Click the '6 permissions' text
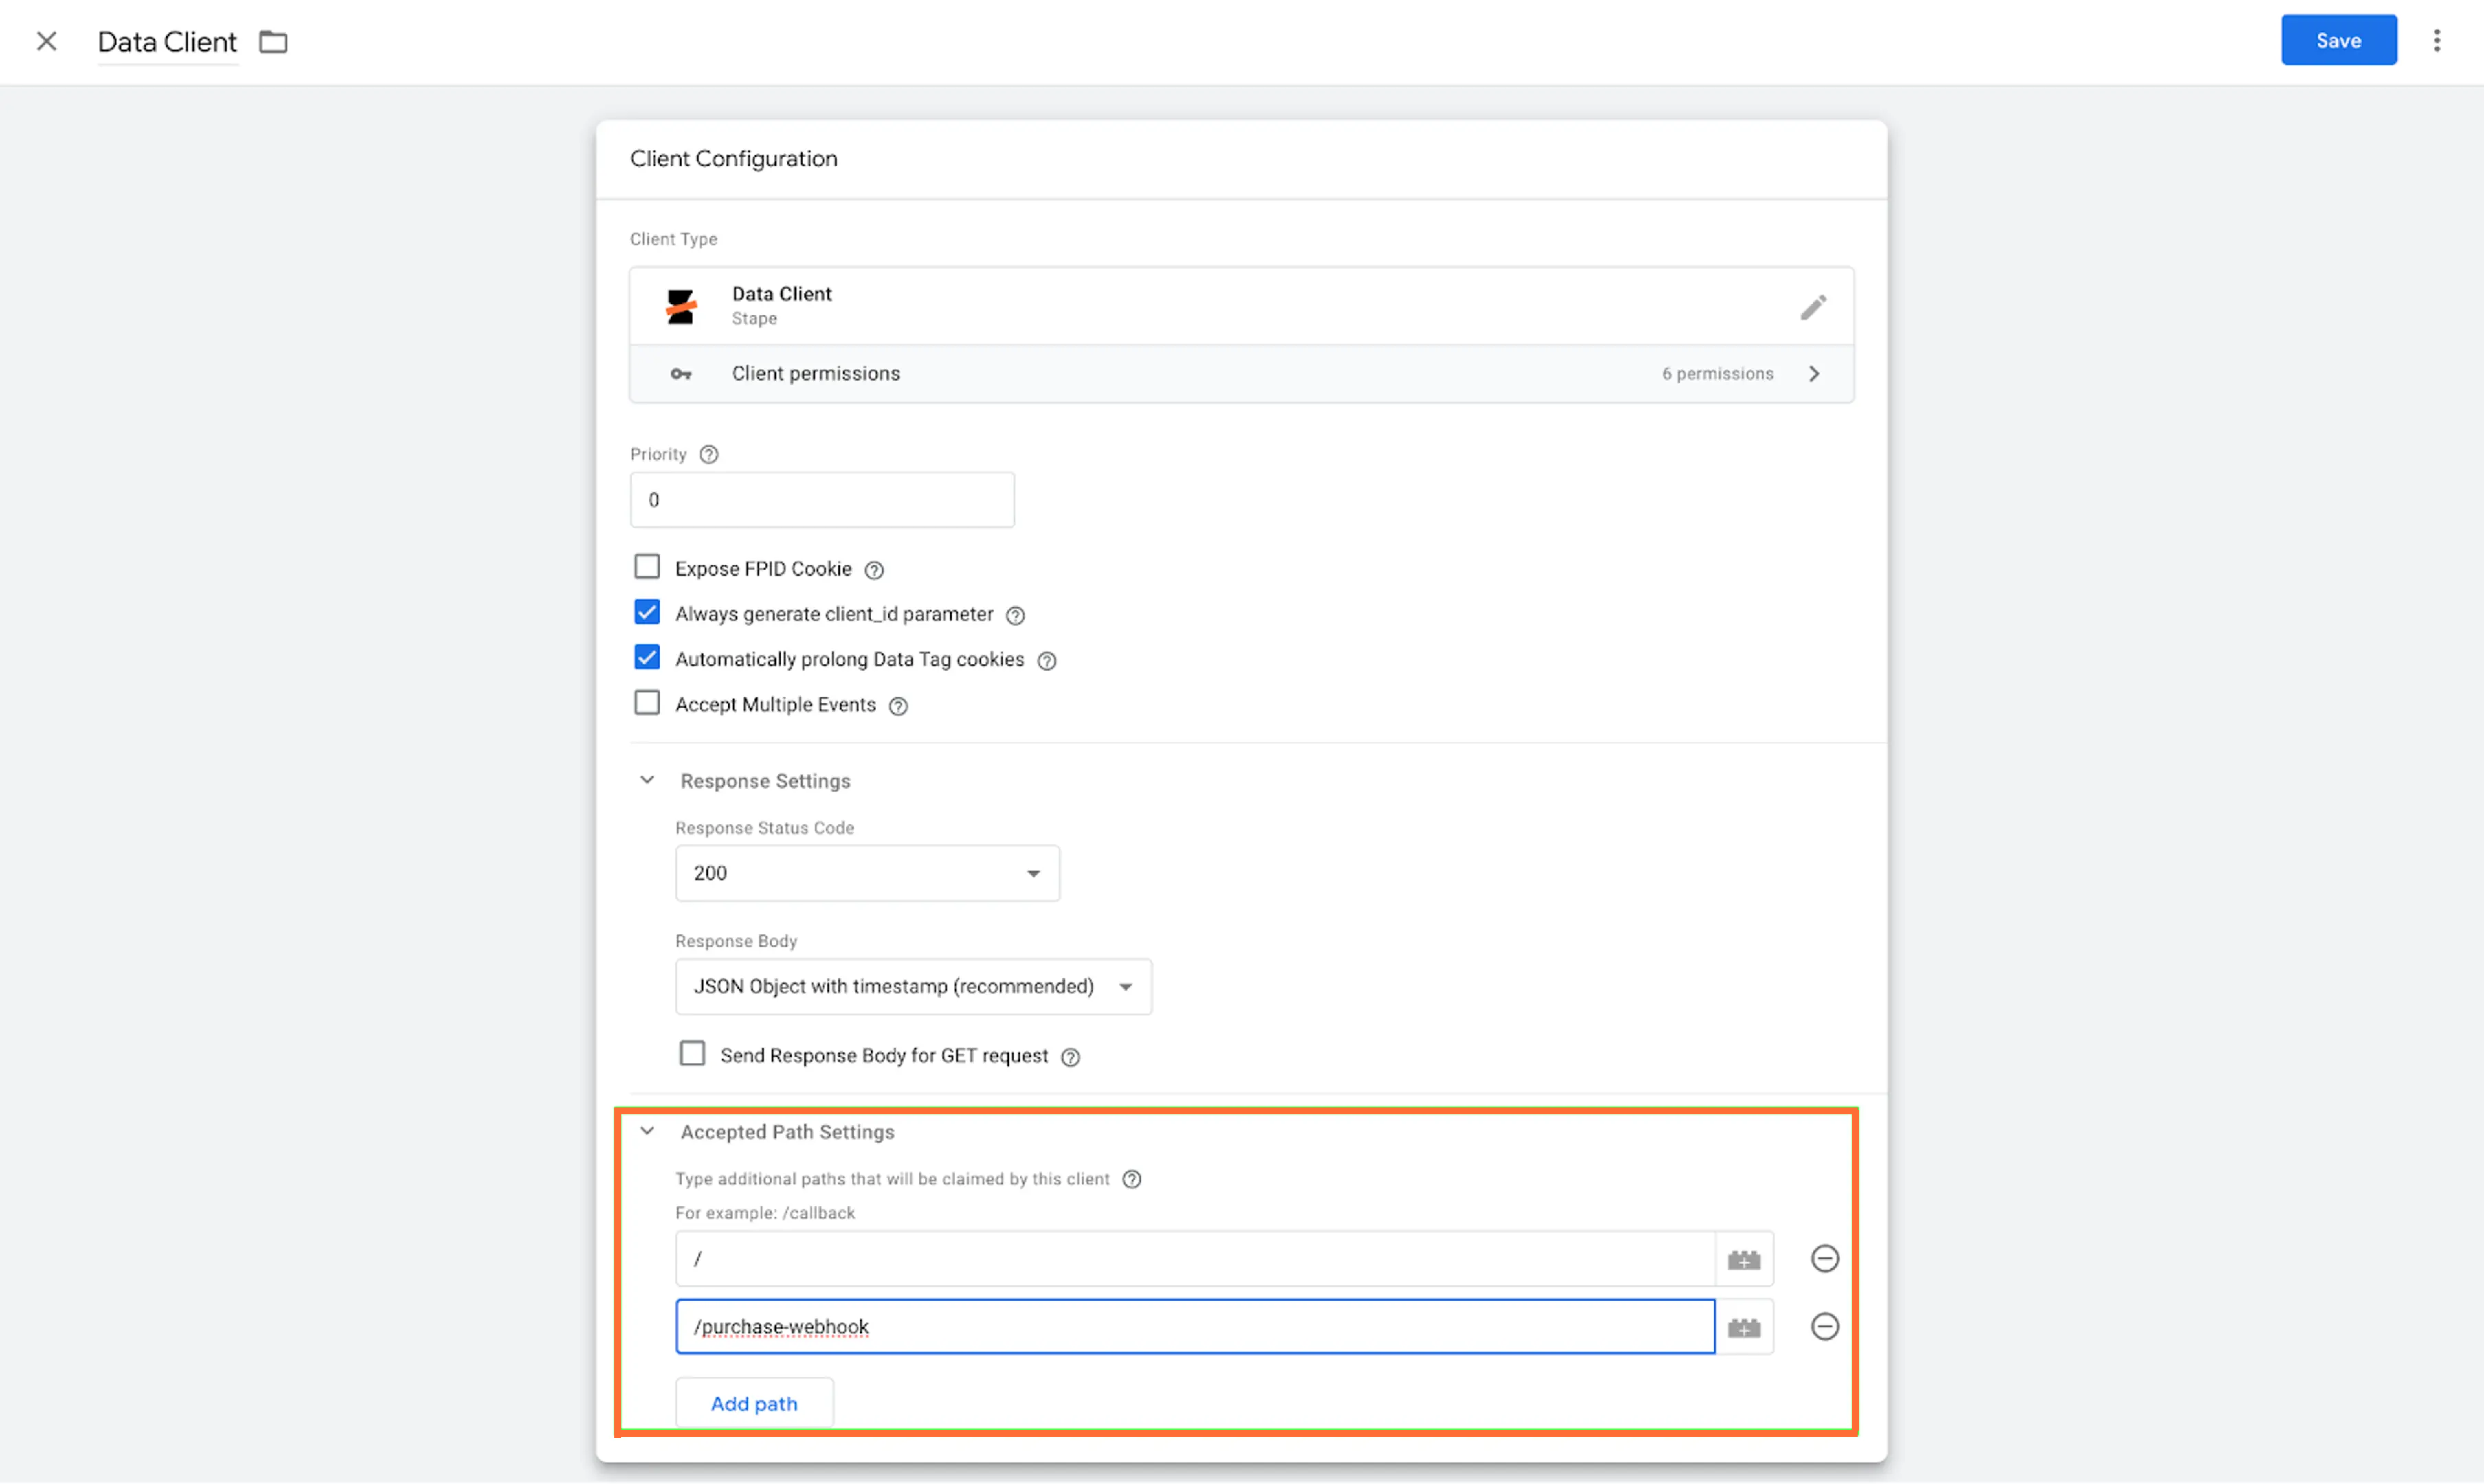This screenshot has height=1484, width=2484. 1717,374
